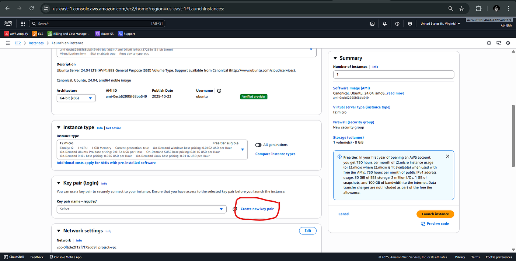Go to Instances in the breadcrumb
This screenshot has width=516, height=261.
pos(36,43)
